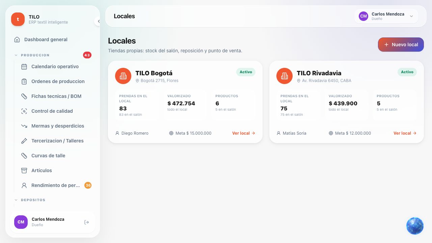
Task: Click the location pin next to Bogotá 2715
Action: click(x=137, y=81)
